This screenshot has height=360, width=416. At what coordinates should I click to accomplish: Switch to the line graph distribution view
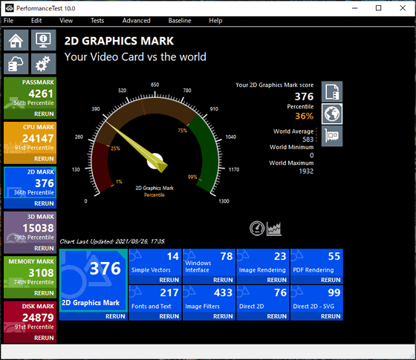(x=274, y=229)
